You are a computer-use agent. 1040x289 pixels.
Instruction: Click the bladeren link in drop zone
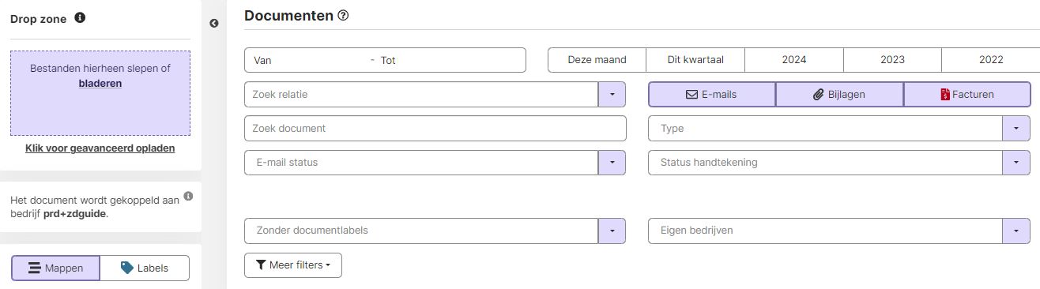click(100, 83)
